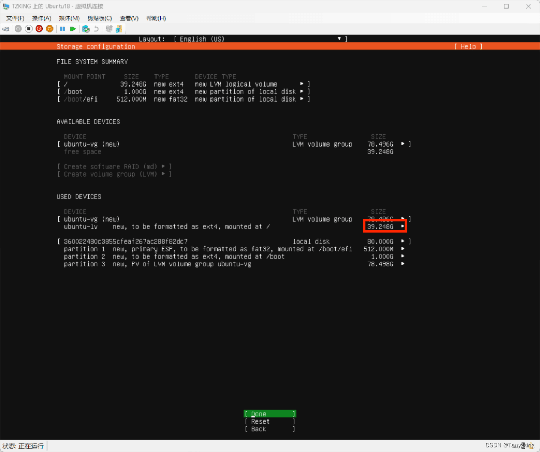Viewport: 540px width, 452px height.
Task: Expand ubuntu-vg under Used Devices
Action: pyautogui.click(x=403, y=219)
